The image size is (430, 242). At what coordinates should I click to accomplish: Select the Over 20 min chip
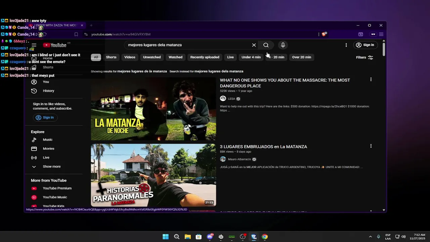(x=302, y=57)
